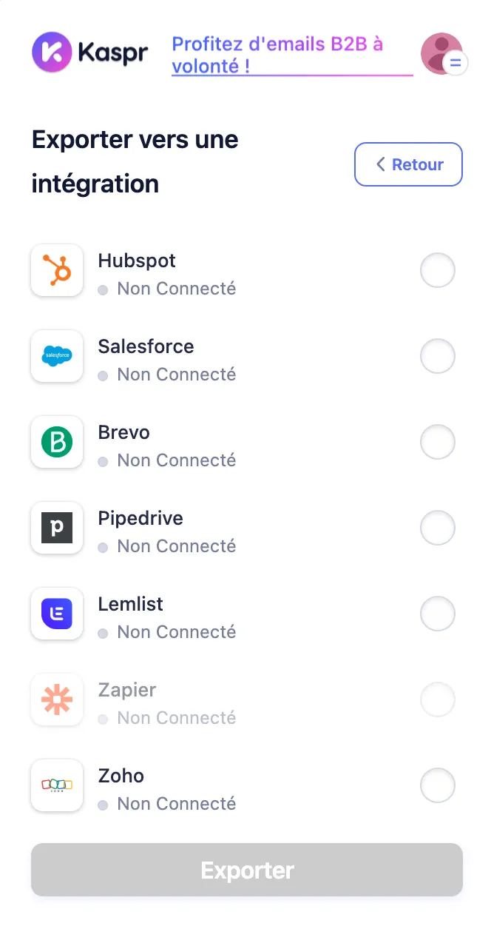Go back with the Retour button

(x=408, y=164)
